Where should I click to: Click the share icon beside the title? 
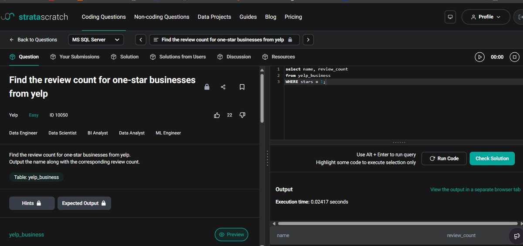pyautogui.click(x=223, y=87)
